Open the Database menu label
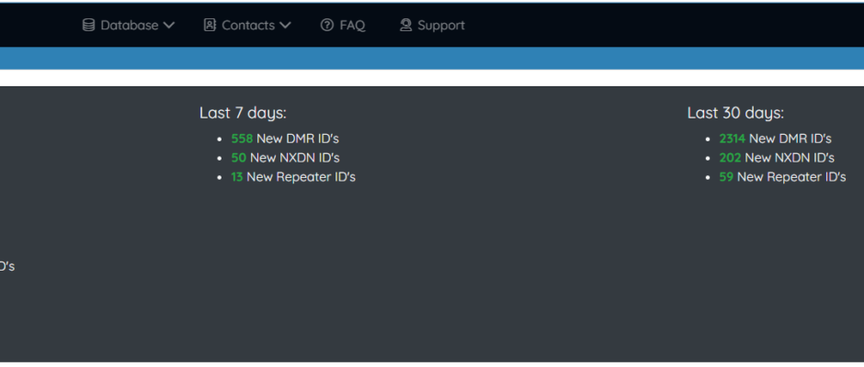 (130, 26)
